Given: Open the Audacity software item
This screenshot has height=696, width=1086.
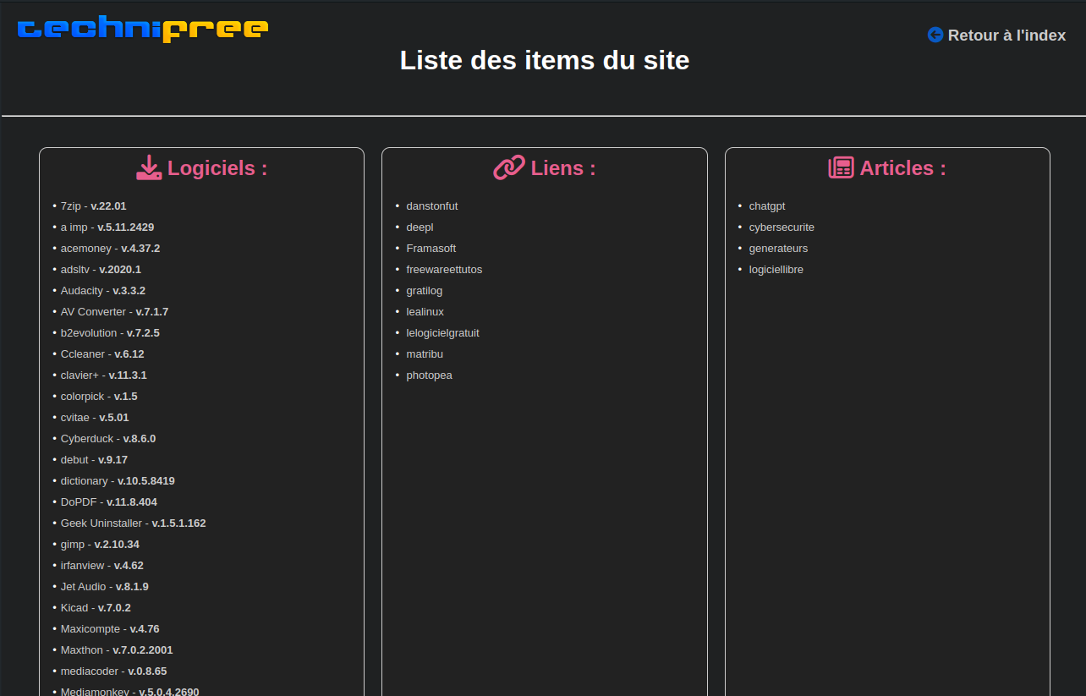Looking at the screenshot, I should 81,291.
